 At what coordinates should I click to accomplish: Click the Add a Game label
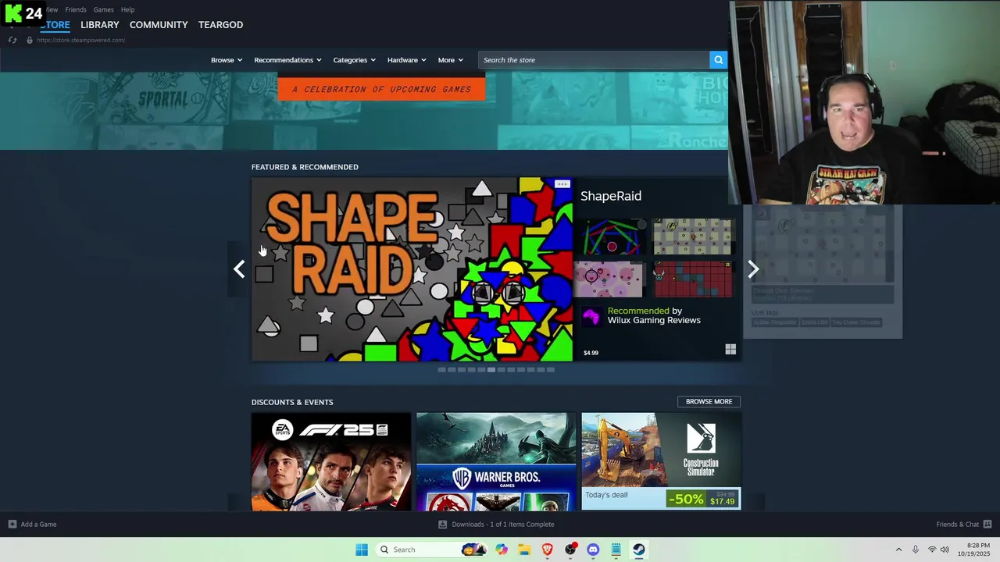pos(38,525)
